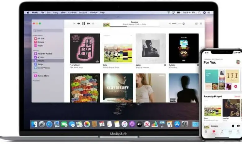The height and width of the screenshot is (144, 242).
Task: Click the Wi-Fi icon in menu bar
Action: (x=169, y=12)
